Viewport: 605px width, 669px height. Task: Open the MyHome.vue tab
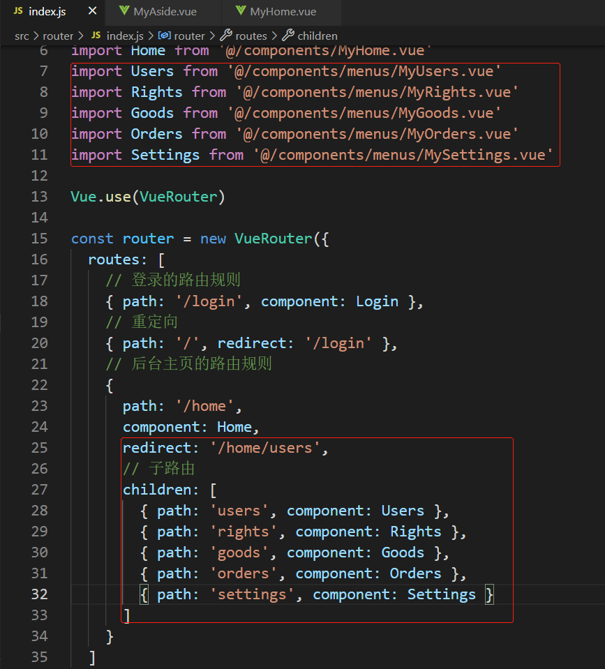tap(282, 12)
